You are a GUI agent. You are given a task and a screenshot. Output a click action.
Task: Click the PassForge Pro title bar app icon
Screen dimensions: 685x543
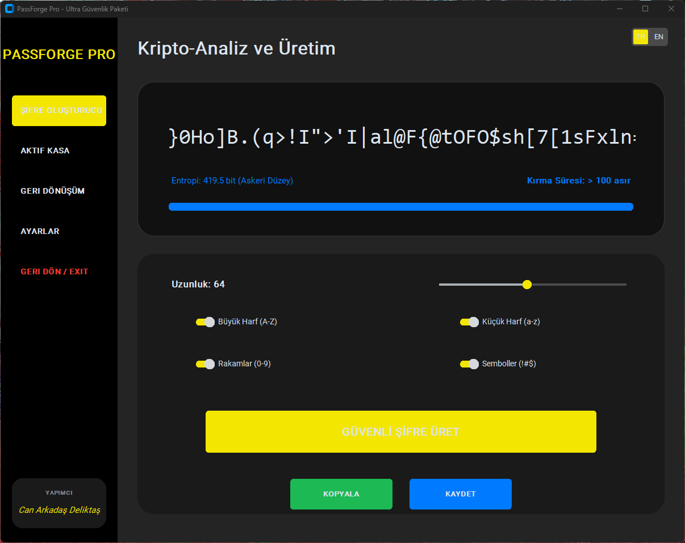[x=9, y=9]
